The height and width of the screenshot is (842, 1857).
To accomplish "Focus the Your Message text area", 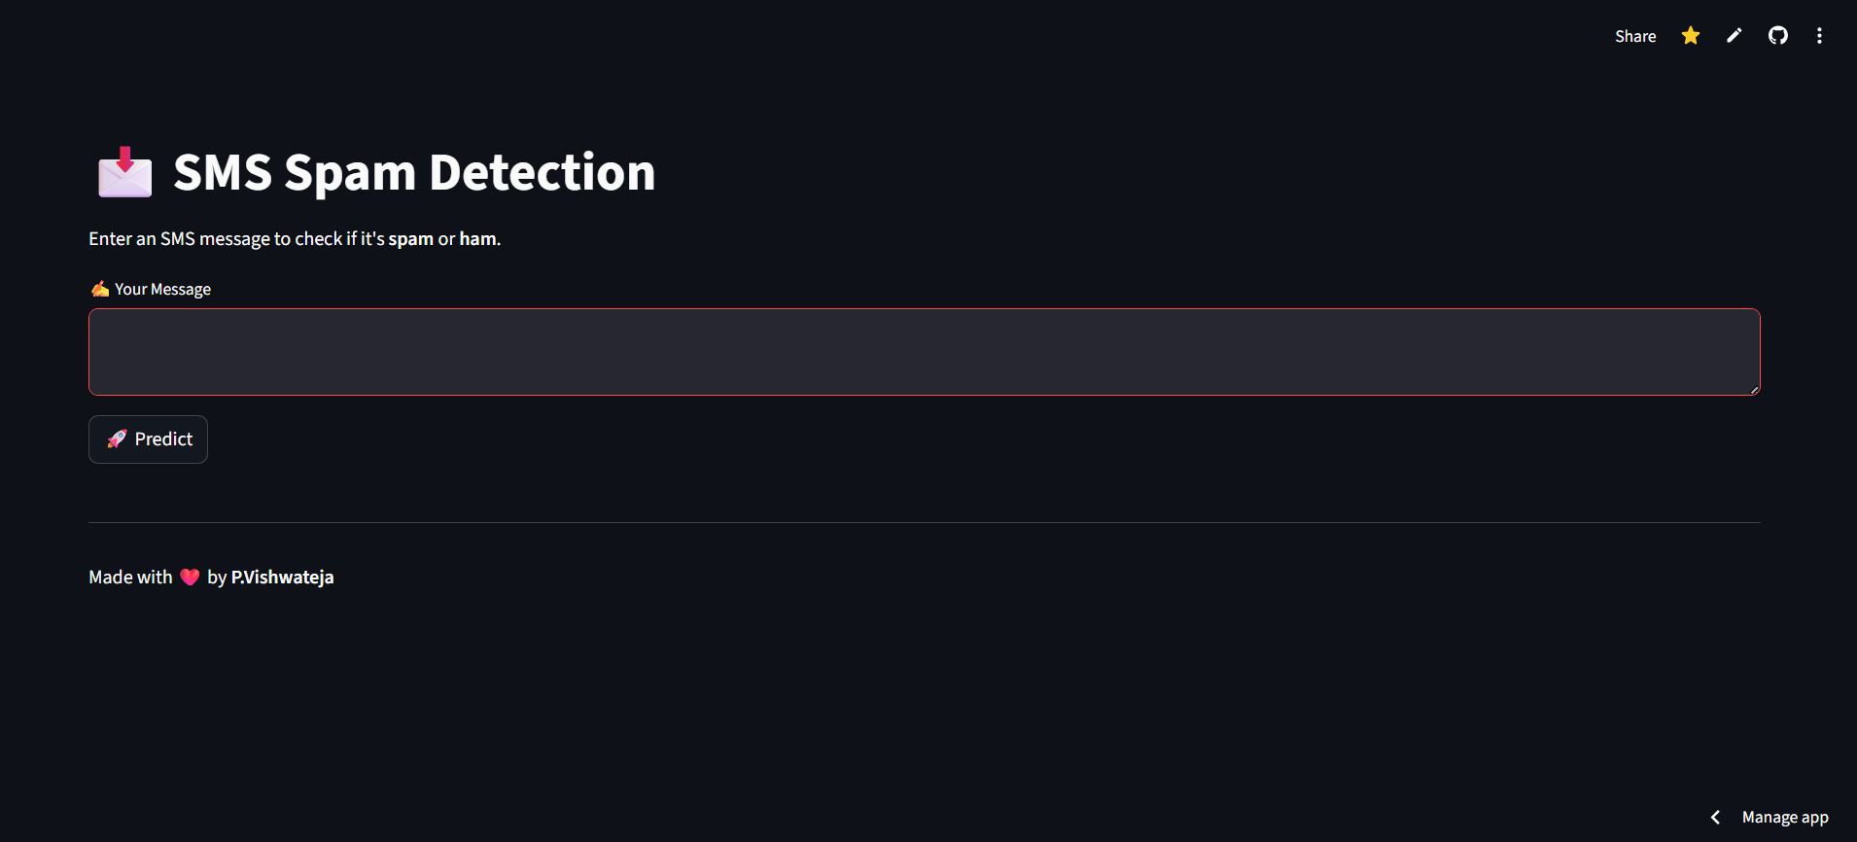I will pos(924,352).
